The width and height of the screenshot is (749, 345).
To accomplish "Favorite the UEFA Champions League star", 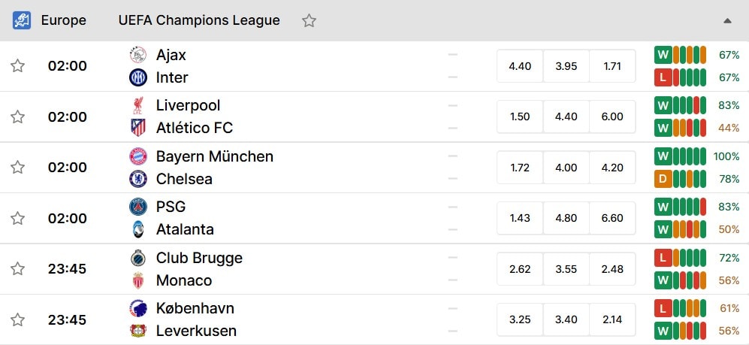I will [309, 20].
